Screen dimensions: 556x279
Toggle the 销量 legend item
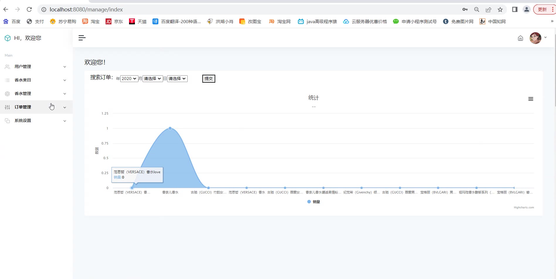pos(313,202)
